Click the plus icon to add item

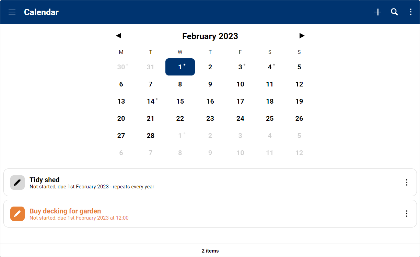(378, 12)
